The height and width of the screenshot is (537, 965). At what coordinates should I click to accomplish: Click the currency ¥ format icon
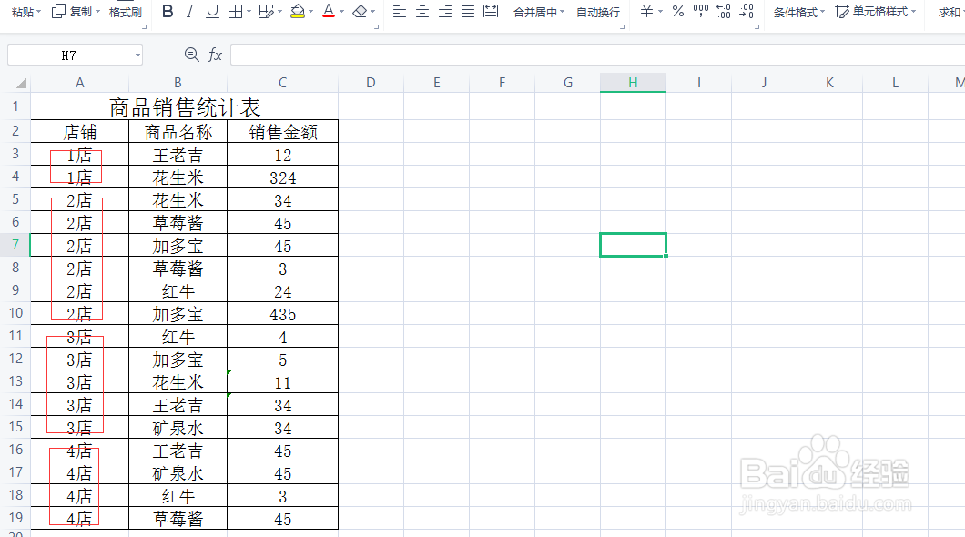point(646,11)
